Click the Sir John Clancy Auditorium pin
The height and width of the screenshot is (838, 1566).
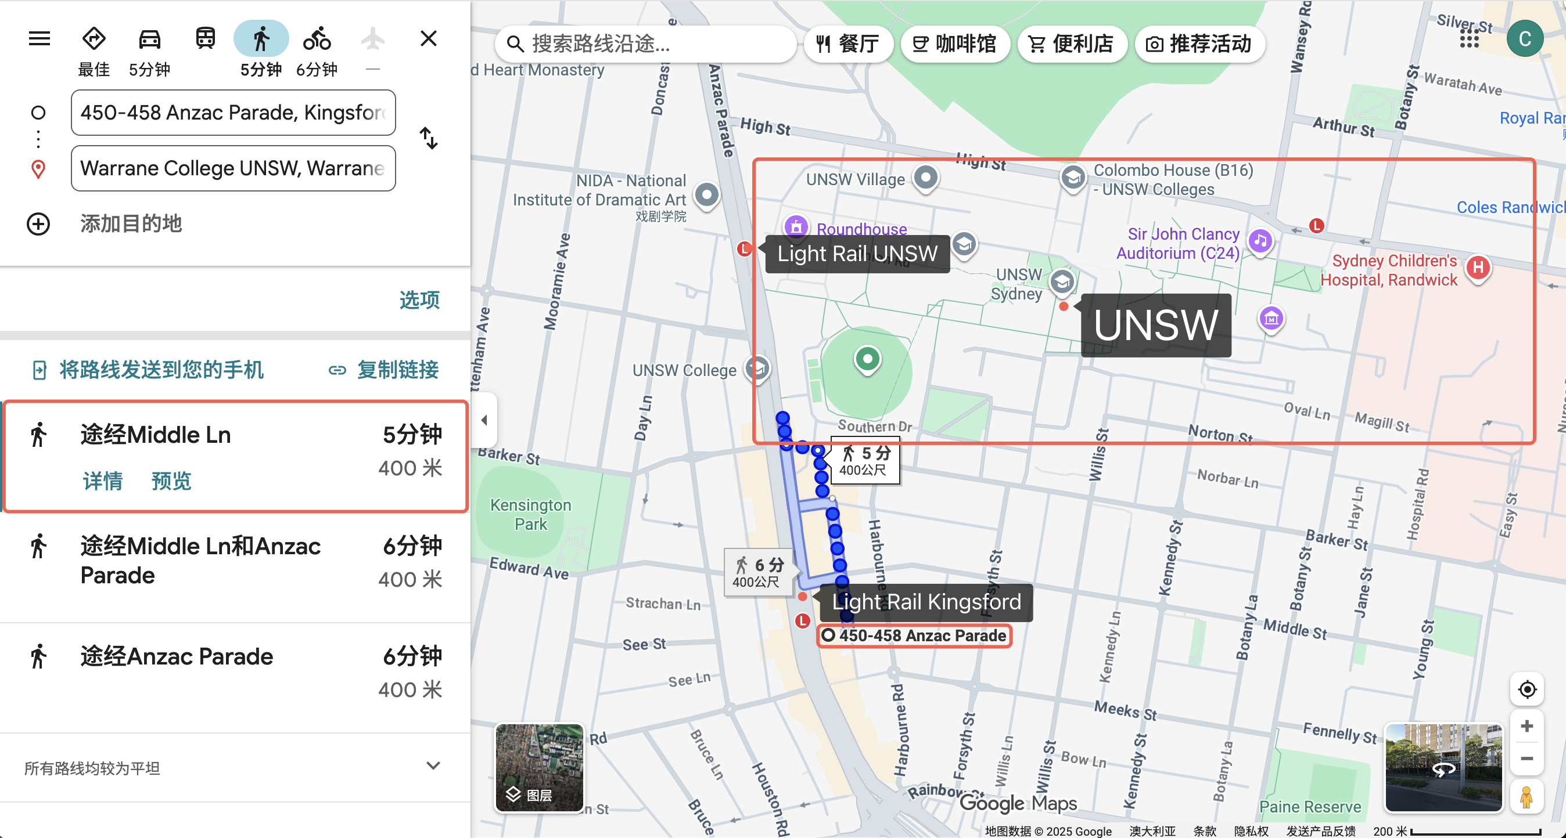coord(1260,241)
